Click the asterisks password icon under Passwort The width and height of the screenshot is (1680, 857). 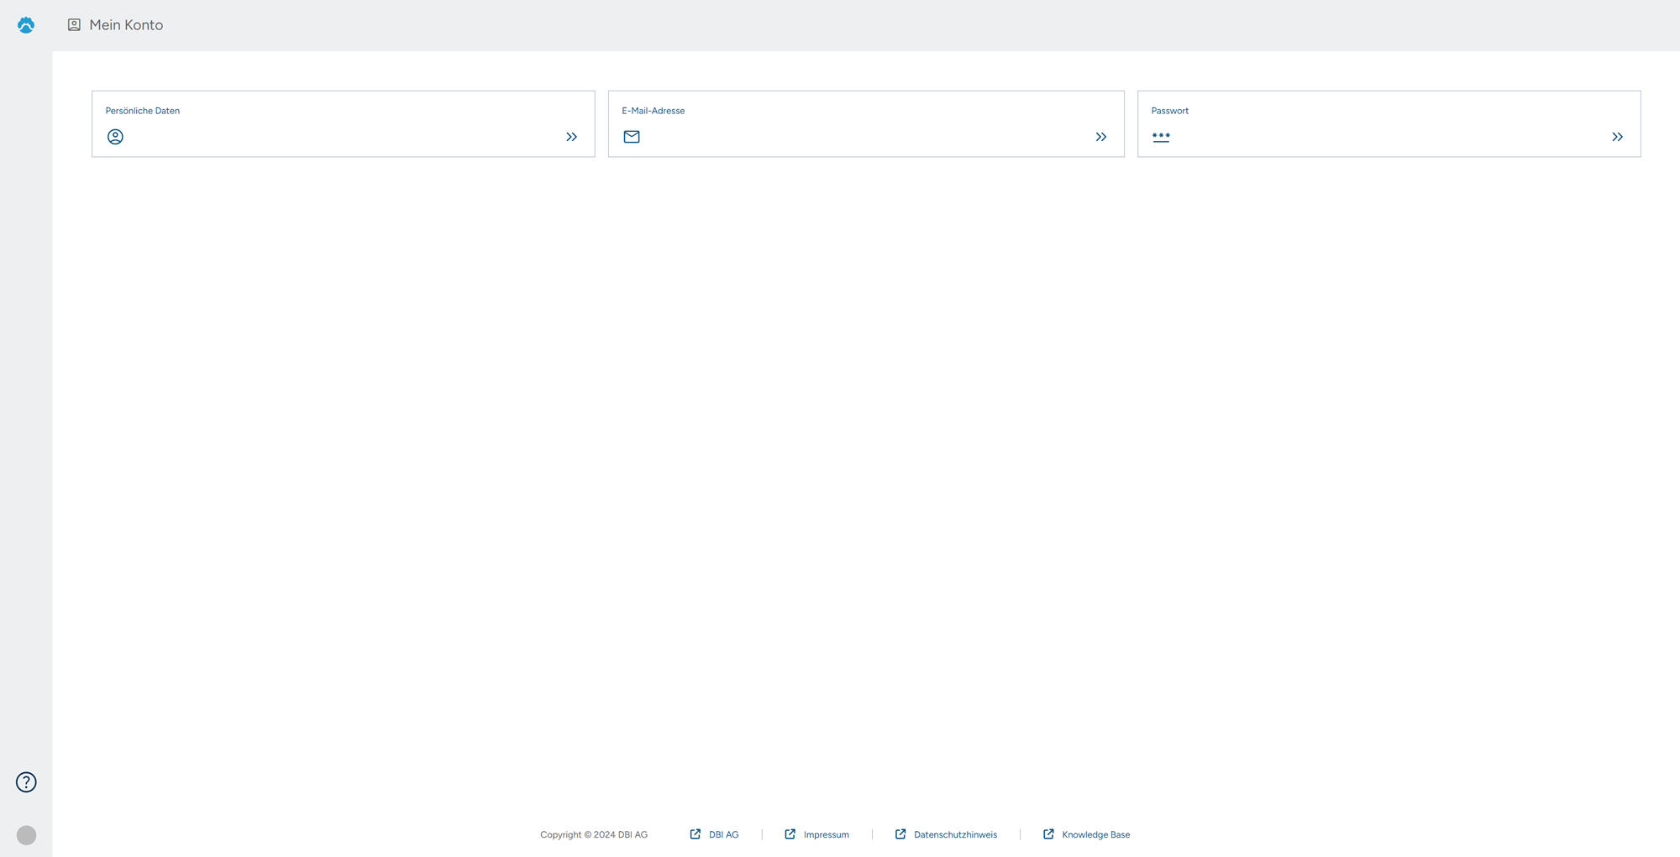[1161, 137]
